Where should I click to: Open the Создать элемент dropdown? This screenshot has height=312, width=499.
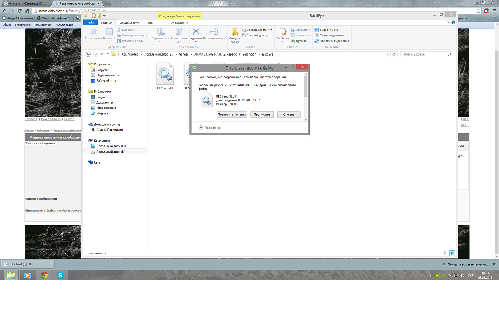257,30
